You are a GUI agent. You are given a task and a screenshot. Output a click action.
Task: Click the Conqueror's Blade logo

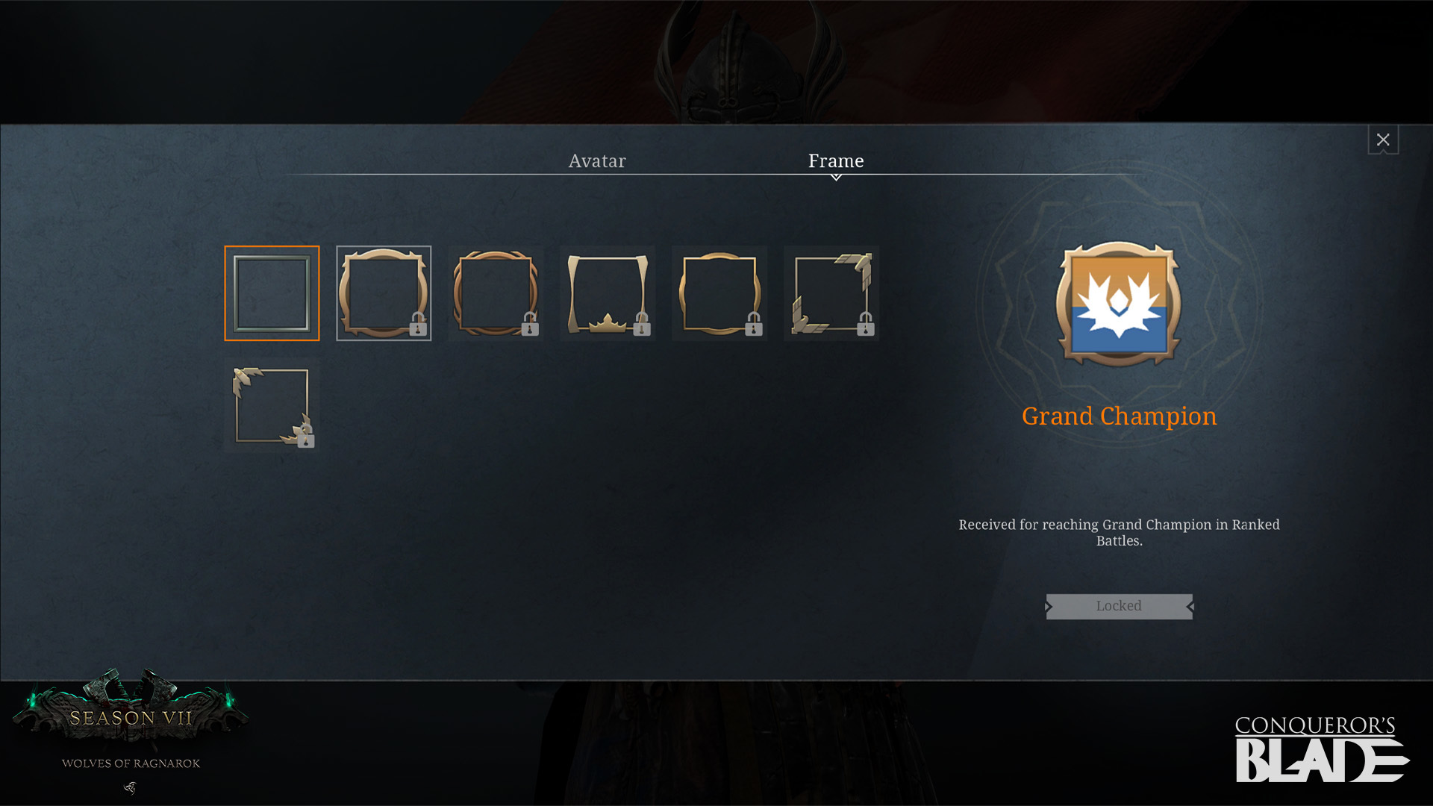pyautogui.click(x=1322, y=749)
